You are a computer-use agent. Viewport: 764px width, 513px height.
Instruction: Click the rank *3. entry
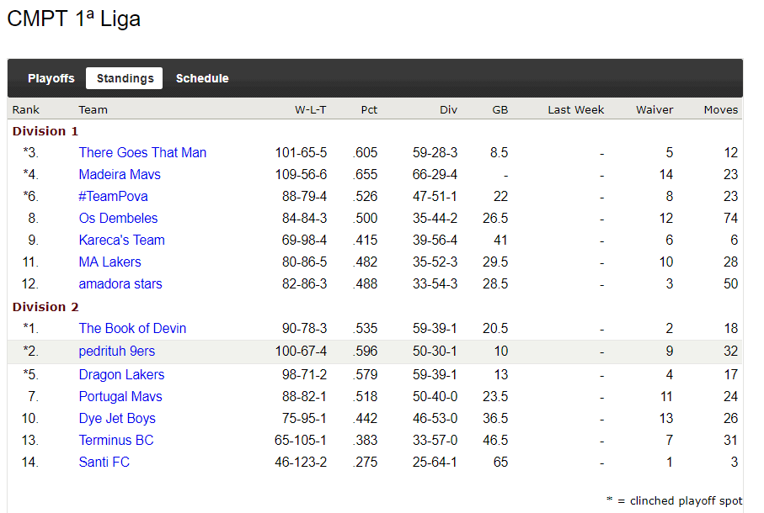pyautogui.click(x=30, y=153)
